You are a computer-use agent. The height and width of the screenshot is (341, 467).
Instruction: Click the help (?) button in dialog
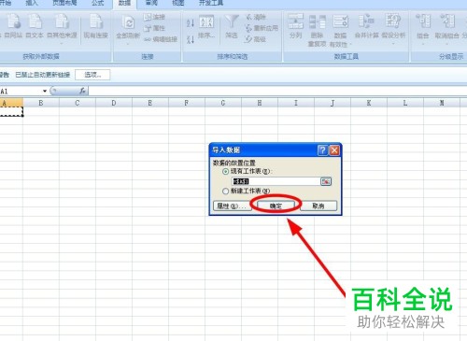pos(322,150)
